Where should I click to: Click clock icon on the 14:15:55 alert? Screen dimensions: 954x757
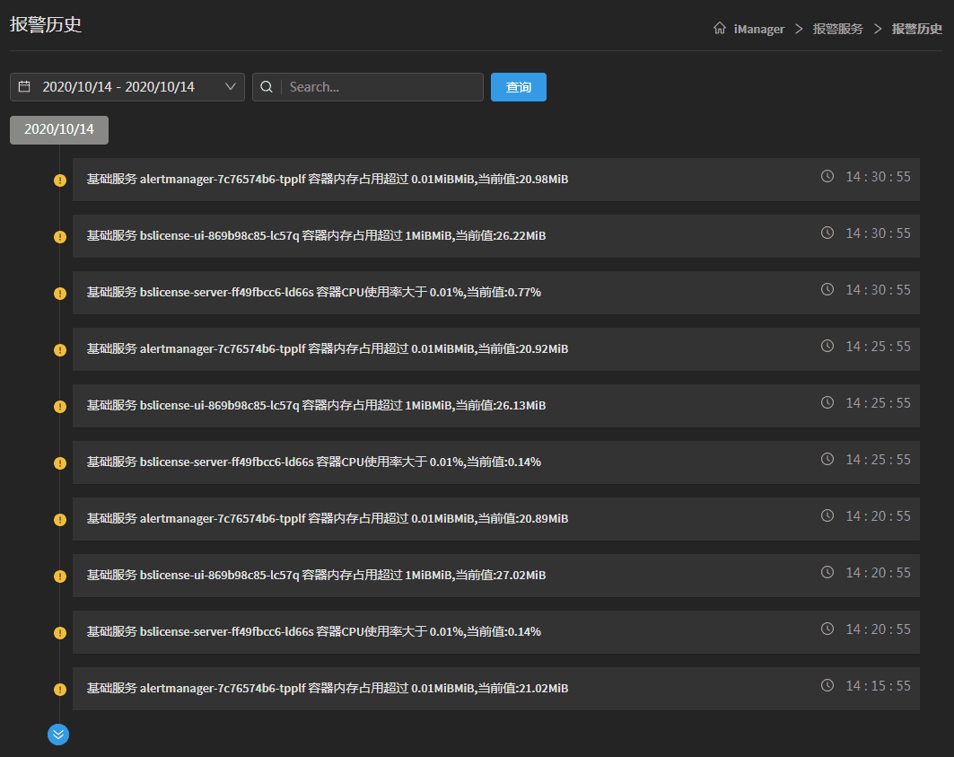(x=827, y=685)
